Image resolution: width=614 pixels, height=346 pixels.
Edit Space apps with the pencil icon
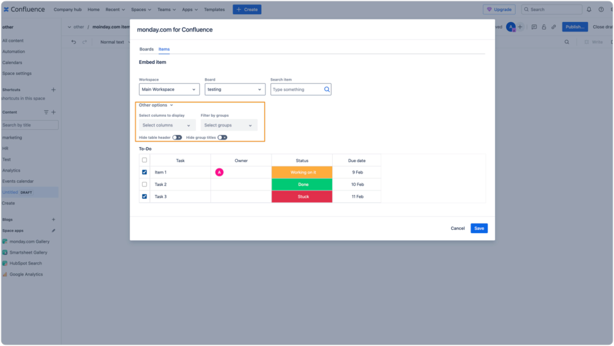(x=54, y=230)
